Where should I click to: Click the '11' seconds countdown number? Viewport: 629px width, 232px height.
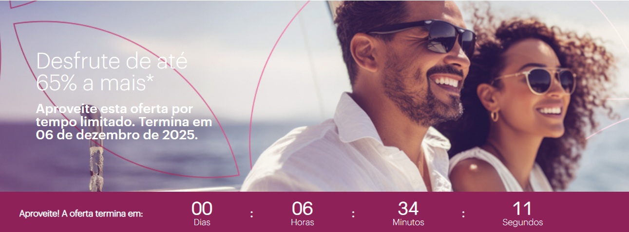pyautogui.click(x=522, y=209)
